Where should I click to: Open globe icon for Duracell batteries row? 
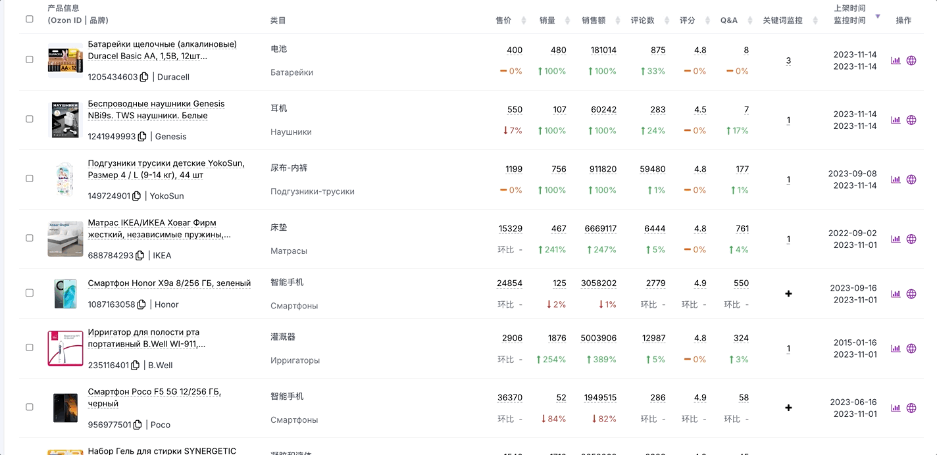[911, 60]
